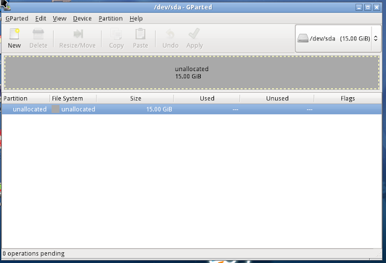This screenshot has width=386, height=263.
Task: Click the Resize/Move toolbar icon
Action: tap(78, 34)
